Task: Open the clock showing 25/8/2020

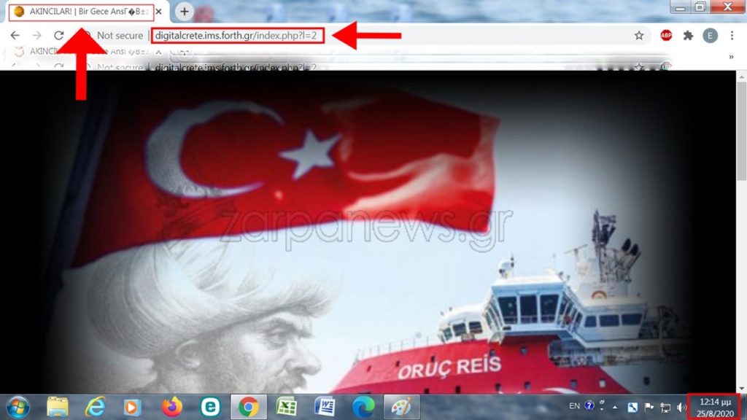Action: pyautogui.click(x=715, y=408)
